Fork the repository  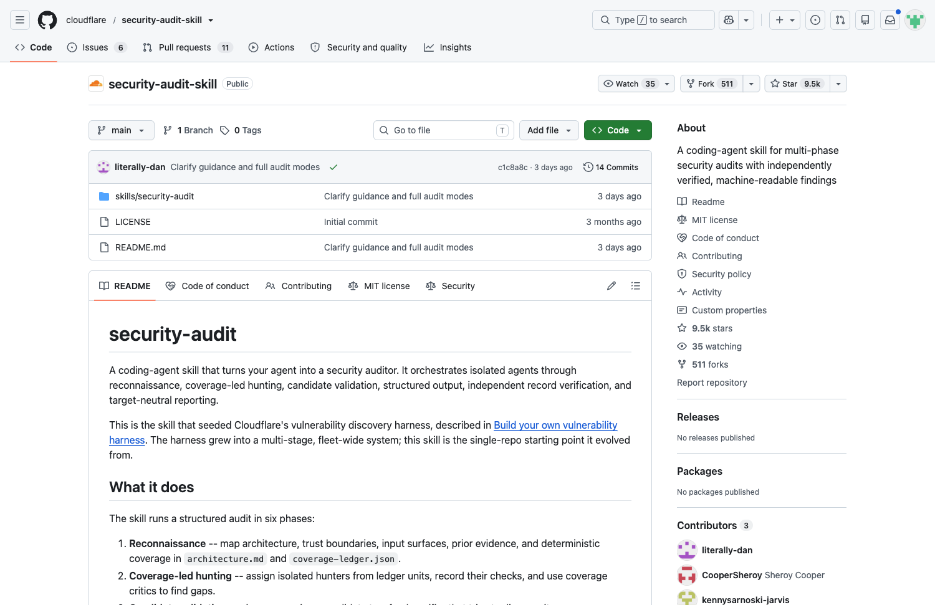pos(711,83)
